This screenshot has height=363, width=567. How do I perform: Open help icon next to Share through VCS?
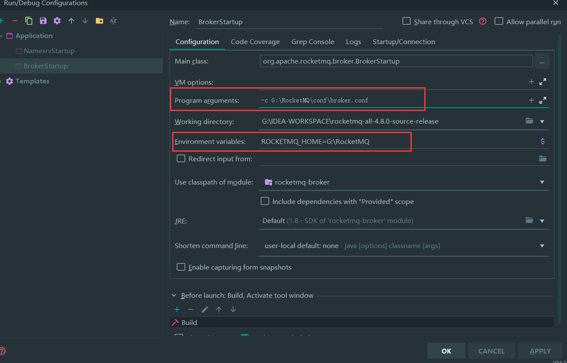coord(483,21)
